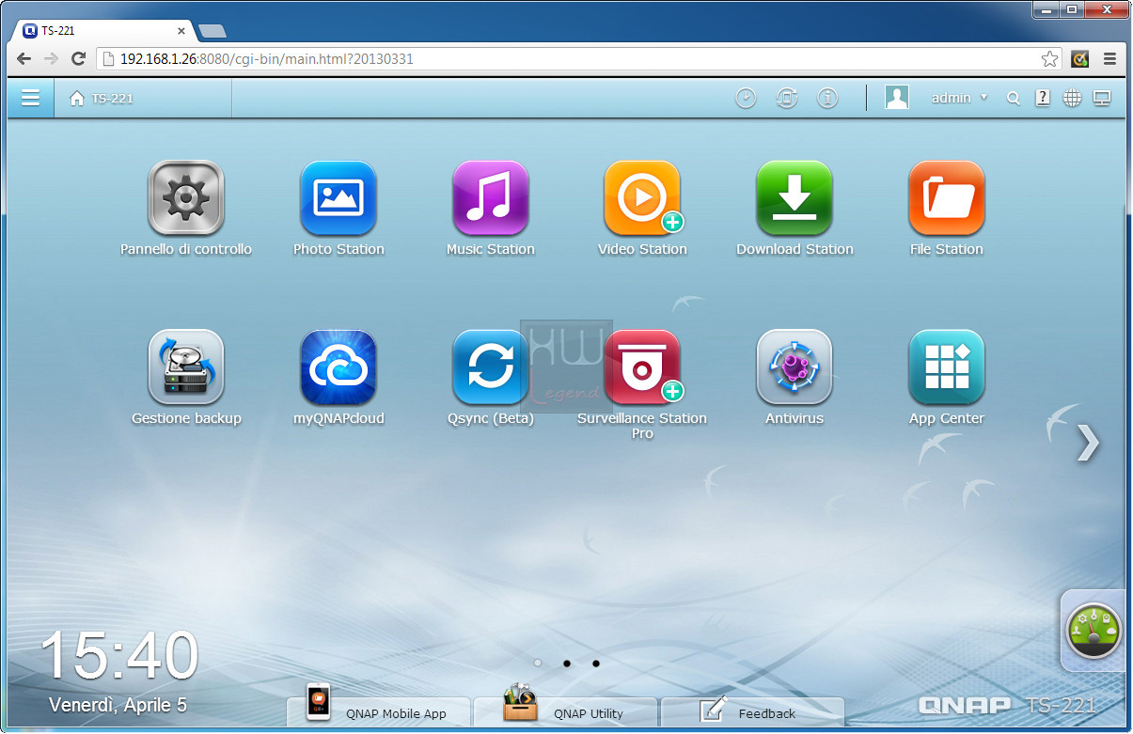Open the resource monitor dashboard gauge
The image size is (1133, 734).
1094,630
